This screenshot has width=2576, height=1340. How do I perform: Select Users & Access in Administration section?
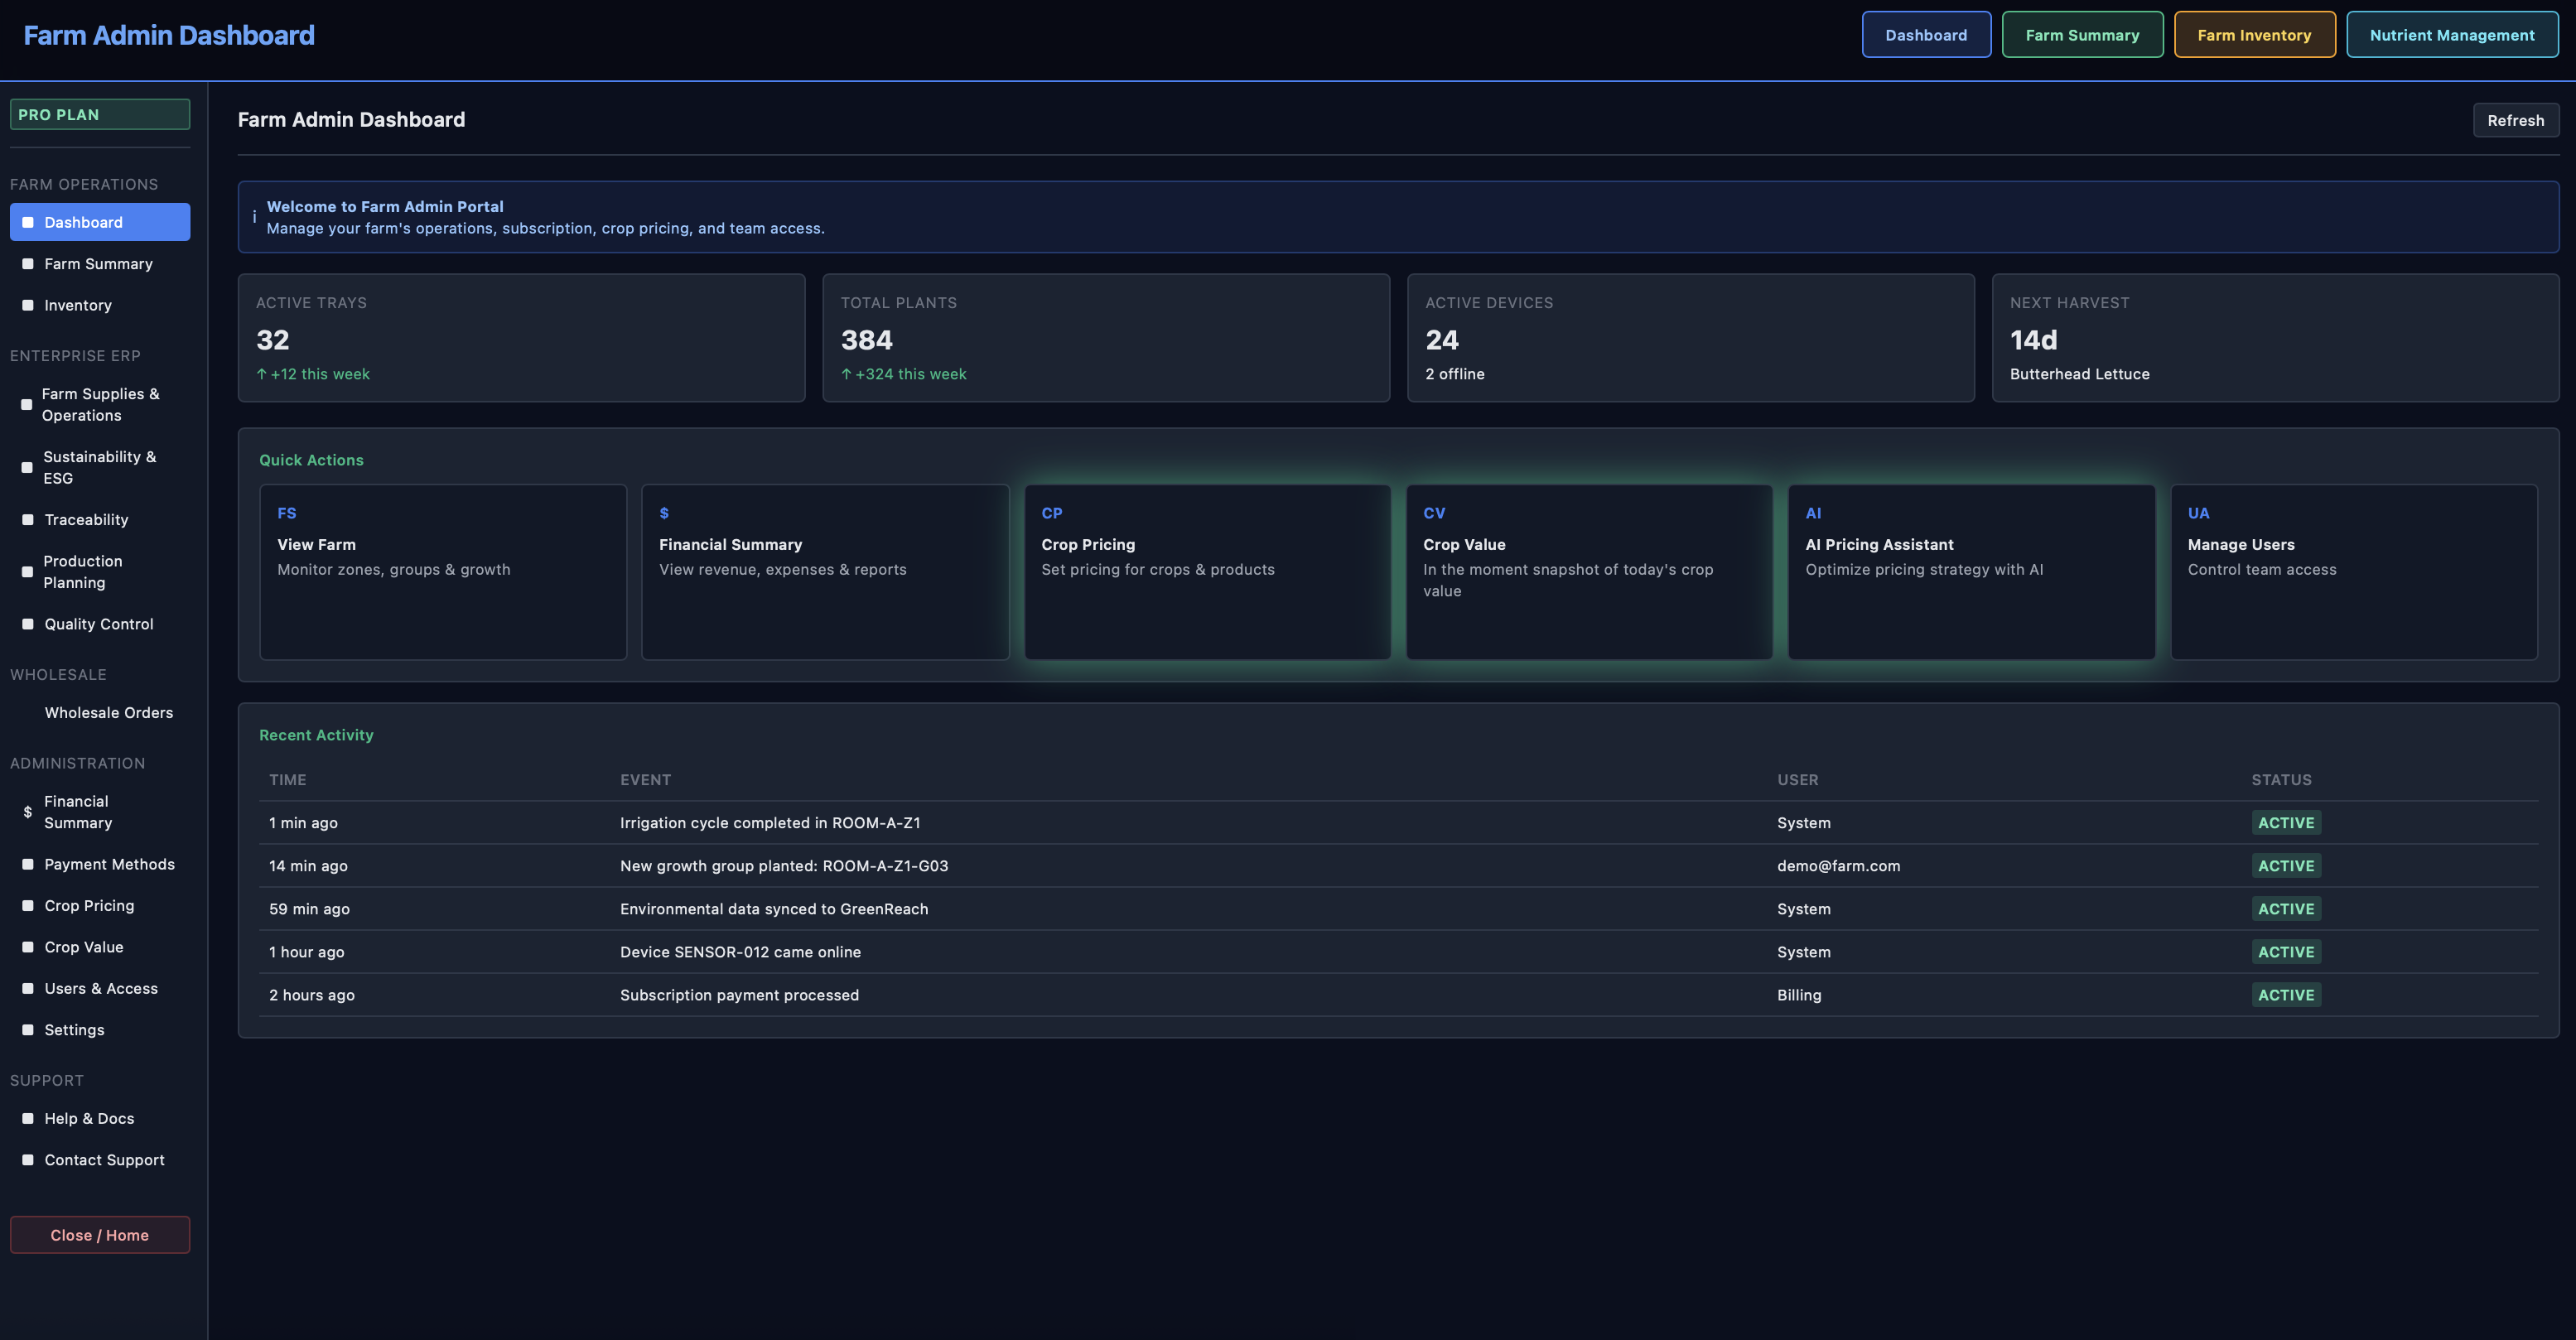click(x=100, y=988)
